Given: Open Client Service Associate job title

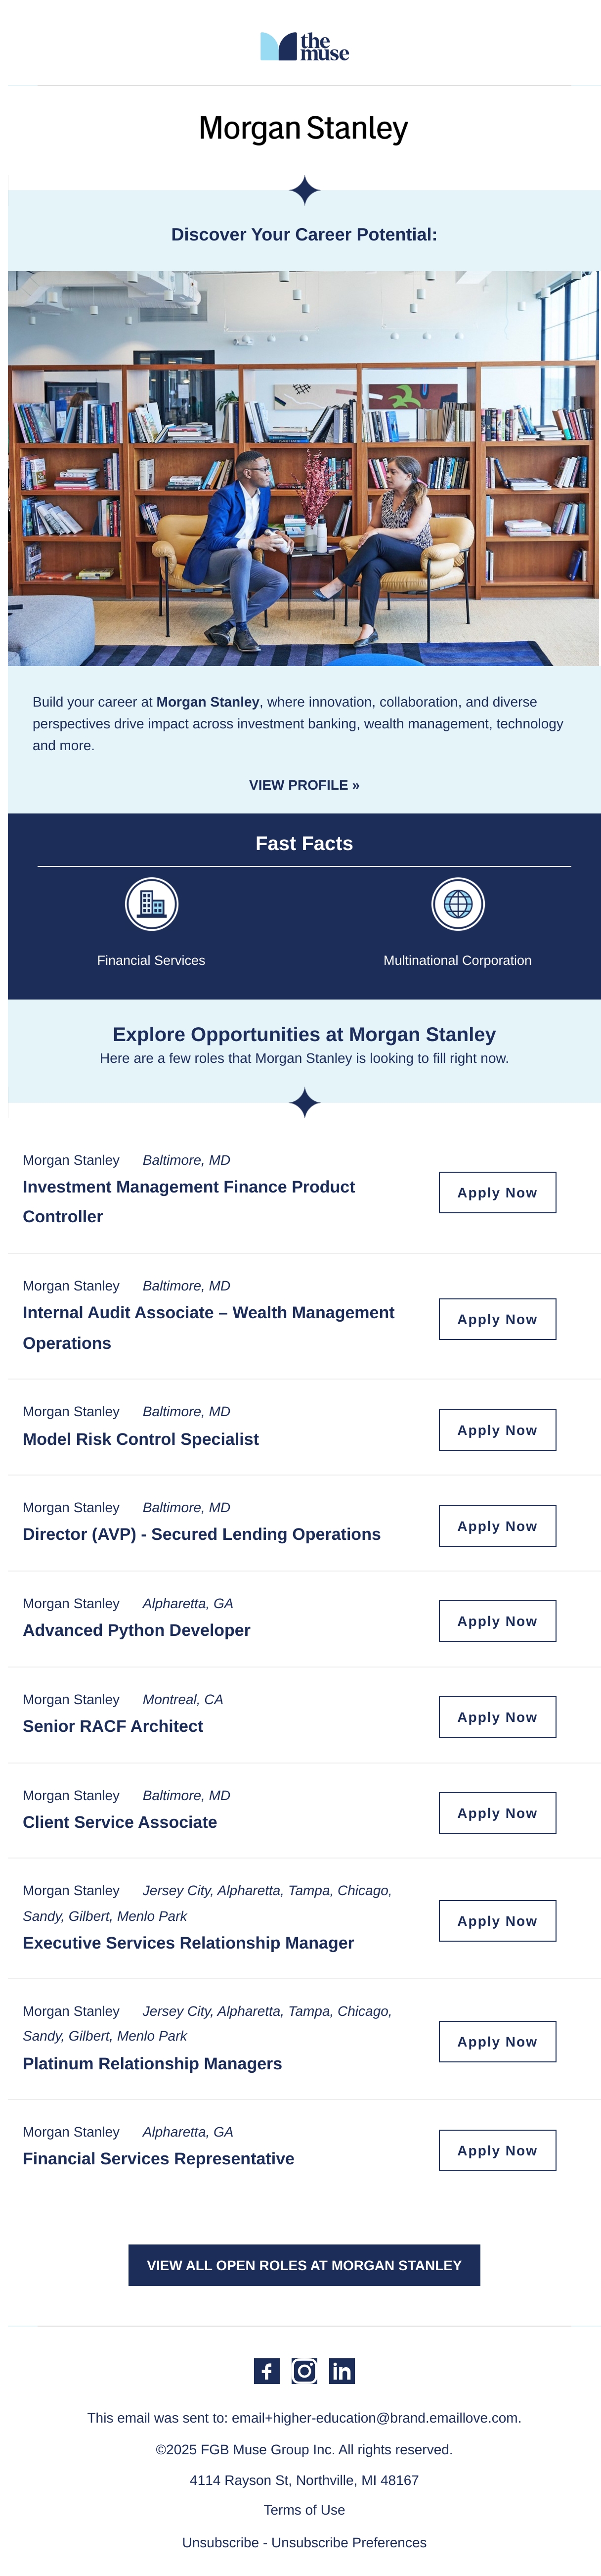Looking at the screenshot, I should click(x=120, y=1822).
